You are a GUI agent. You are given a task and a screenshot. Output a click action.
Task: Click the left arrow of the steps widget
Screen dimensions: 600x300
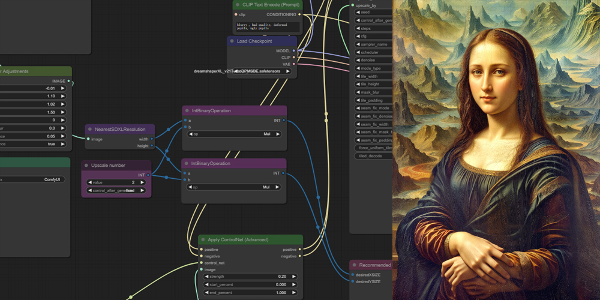pos(358,28)
